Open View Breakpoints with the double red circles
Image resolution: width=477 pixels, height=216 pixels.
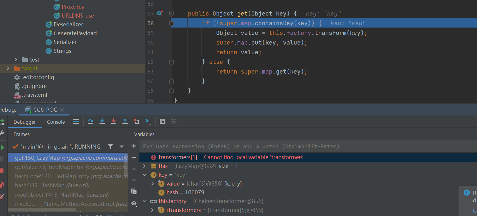[2, 185]
